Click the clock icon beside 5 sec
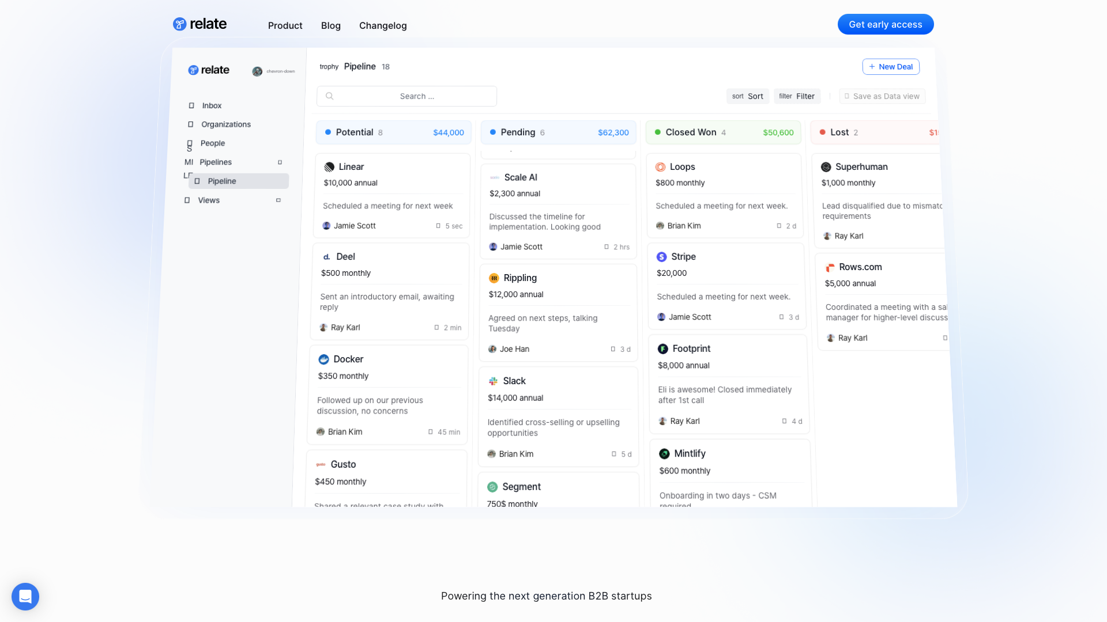1107x622 pixels. pyautogui.click(x=438, y=226)
